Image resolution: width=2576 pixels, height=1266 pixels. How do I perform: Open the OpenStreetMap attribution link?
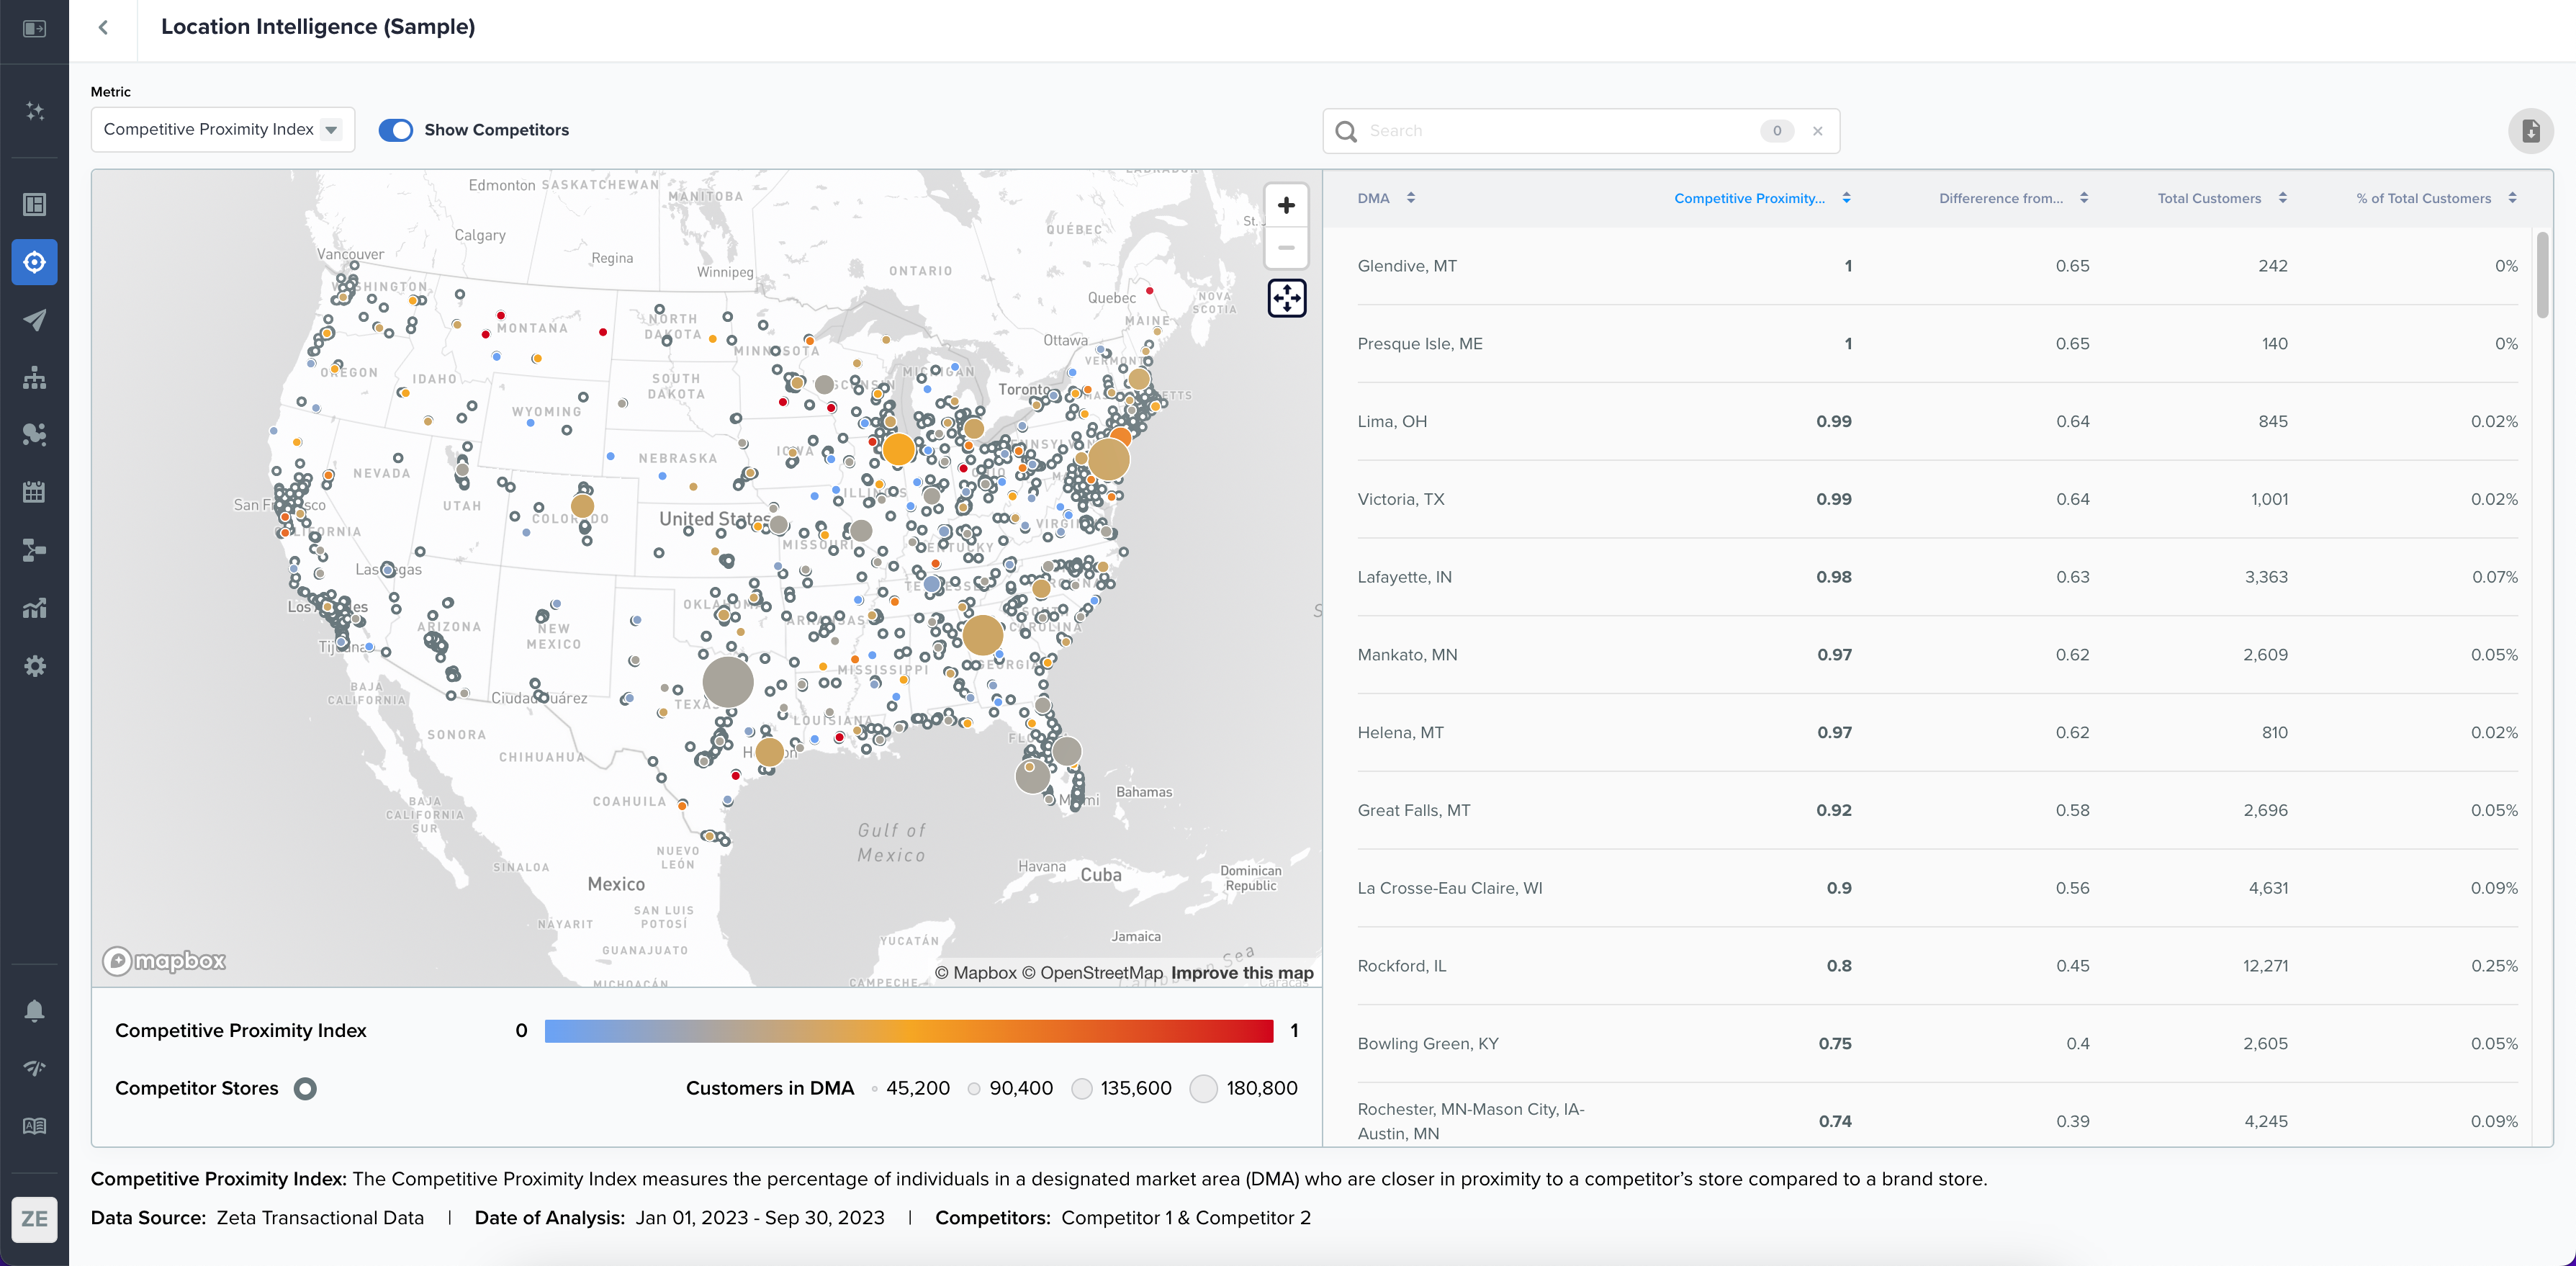point(1093,972)
